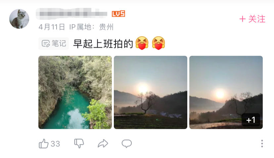The image size is (274, 158).
Task: Click the 4月11日 post date
Action: pyautogui.click(x=52, y=27)
